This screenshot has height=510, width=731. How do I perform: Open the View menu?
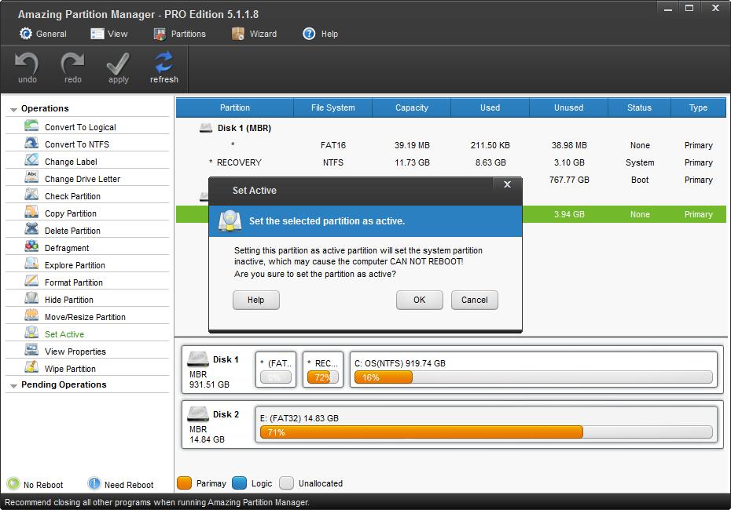[x=109, y=34]
